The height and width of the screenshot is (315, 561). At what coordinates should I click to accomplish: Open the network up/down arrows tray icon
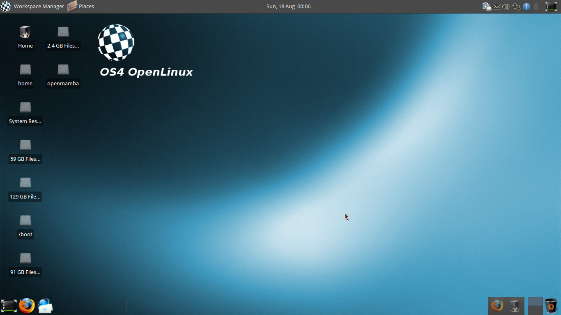[x=517, y=7]
